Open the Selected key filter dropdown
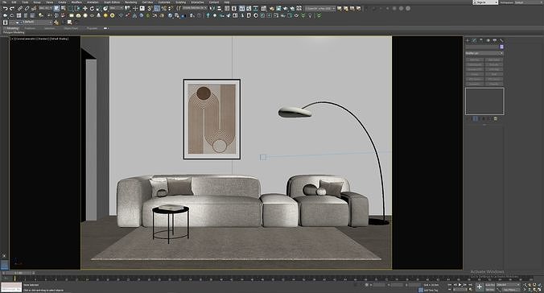This screenshot has height=293, width=544. (x=509, y=285)
